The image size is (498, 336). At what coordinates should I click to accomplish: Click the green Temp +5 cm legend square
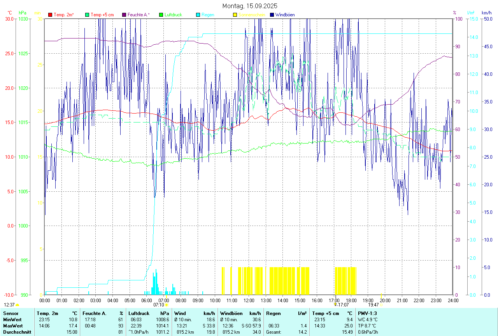click(87, 15)
